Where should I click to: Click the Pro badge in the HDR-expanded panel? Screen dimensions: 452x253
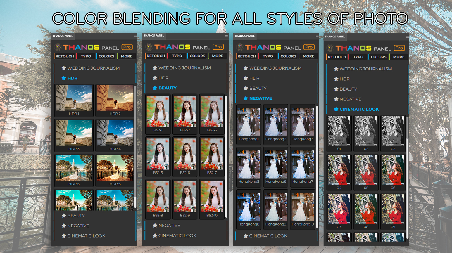127,47
